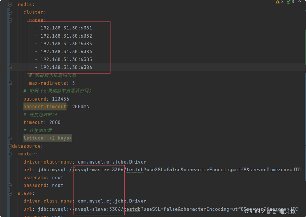Image resolution: width=306 pixels, height=217 pixels.
Task: Click the 2000ms connect-timeout value
Action: pyautogui.click(x=80, y=107)
